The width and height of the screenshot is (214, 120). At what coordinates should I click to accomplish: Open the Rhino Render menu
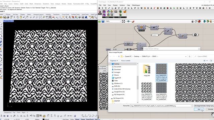pos(64,4)
